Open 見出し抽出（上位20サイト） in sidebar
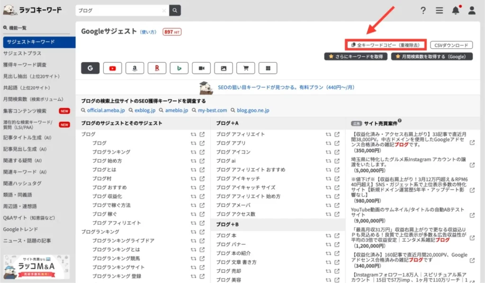 31,76
